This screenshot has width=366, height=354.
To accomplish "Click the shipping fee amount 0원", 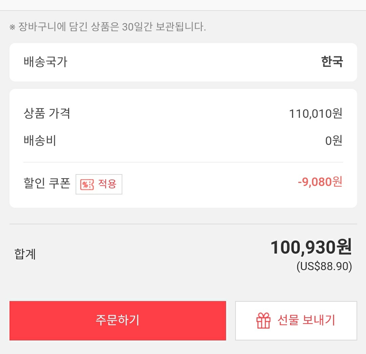I will (333, 140).
